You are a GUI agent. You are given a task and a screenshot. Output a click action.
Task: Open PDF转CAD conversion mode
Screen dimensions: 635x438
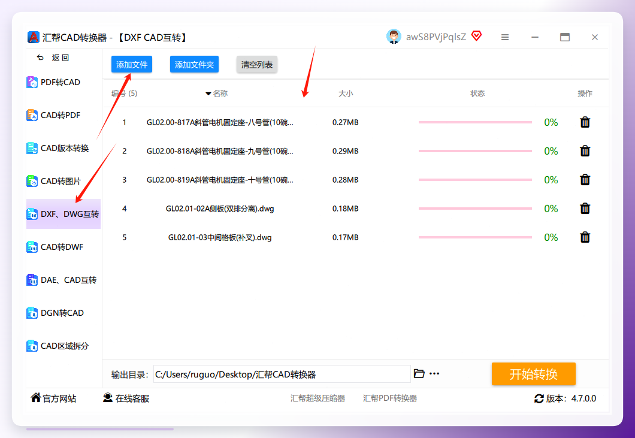point(61,82)
